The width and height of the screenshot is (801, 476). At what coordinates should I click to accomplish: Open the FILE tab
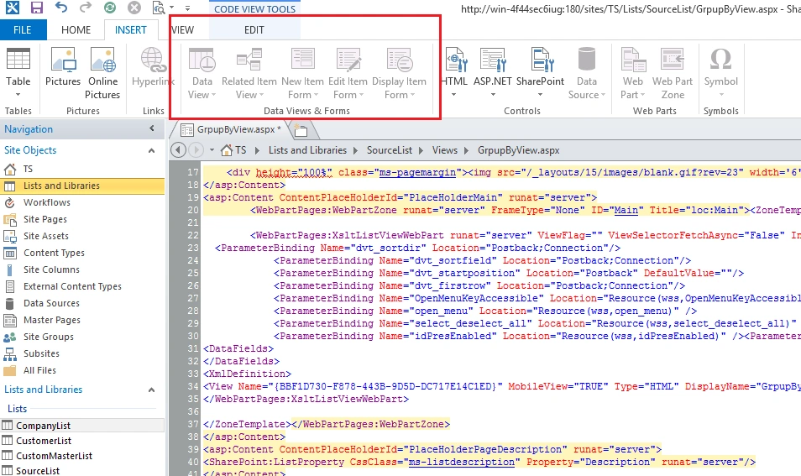23,30
